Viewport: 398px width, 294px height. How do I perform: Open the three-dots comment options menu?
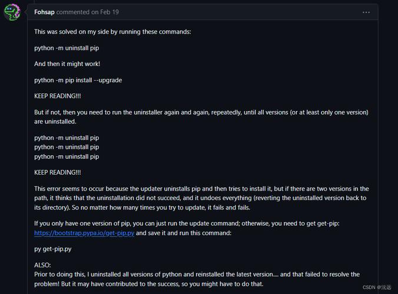coord(366,12)
